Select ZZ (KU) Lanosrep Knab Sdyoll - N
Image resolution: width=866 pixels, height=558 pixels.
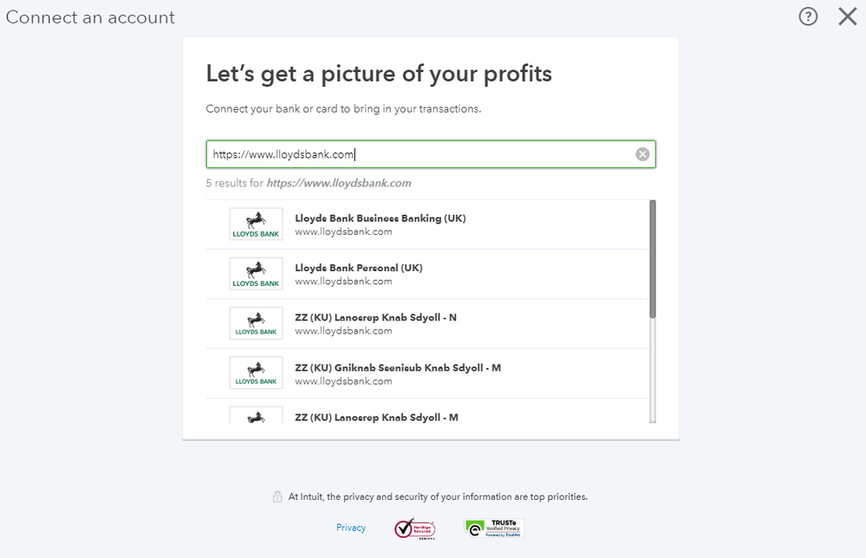coord(375,318)
